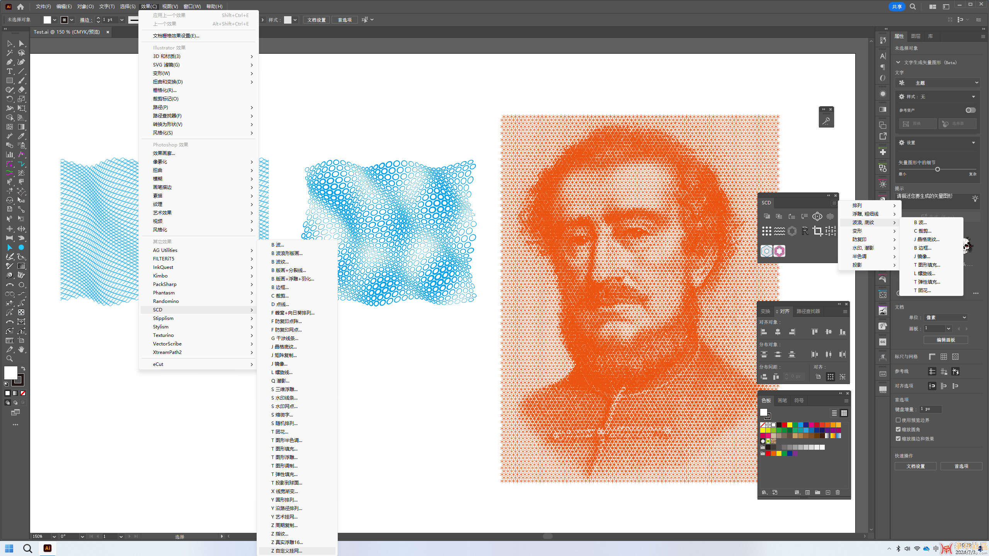
Task: Click the search magnifier in top bar
Action: tap(913, 7)
